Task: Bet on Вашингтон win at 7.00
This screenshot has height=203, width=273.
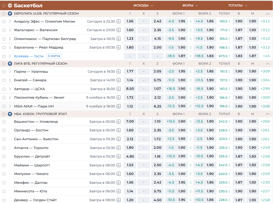Action: (130, 121)
